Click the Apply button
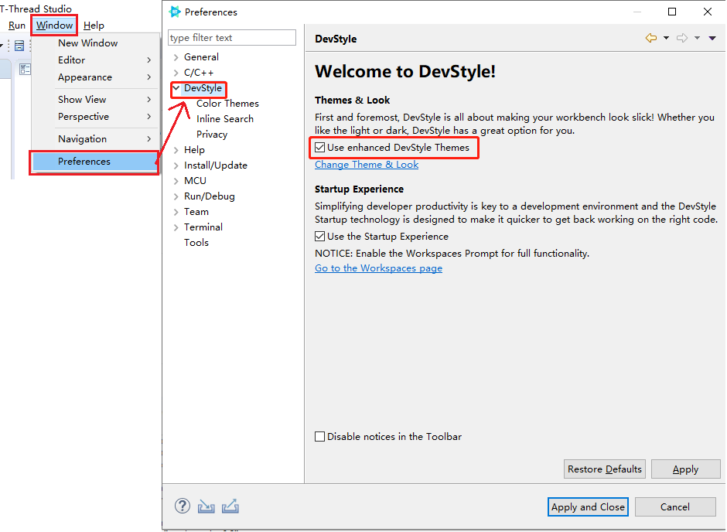The image size is (727, 532). coord(685,469)
